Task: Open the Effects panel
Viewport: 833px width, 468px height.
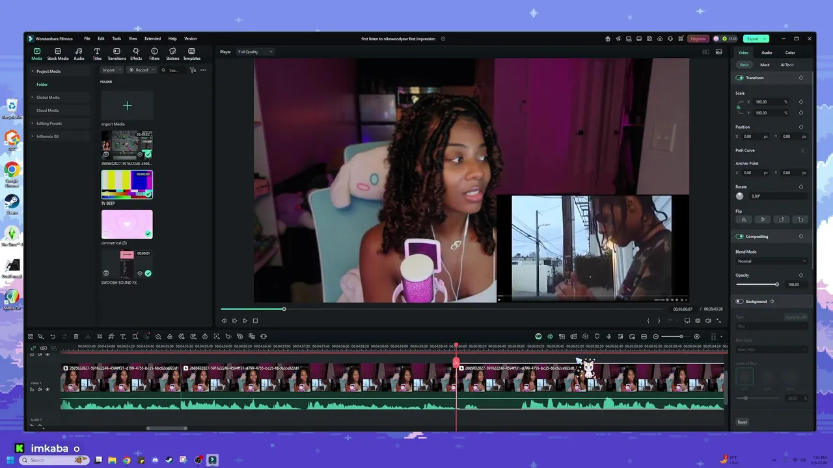Action: (136, 54)
